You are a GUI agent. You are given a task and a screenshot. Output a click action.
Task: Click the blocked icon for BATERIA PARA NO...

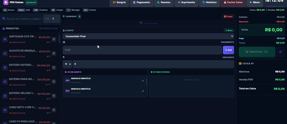coord(54,81)
